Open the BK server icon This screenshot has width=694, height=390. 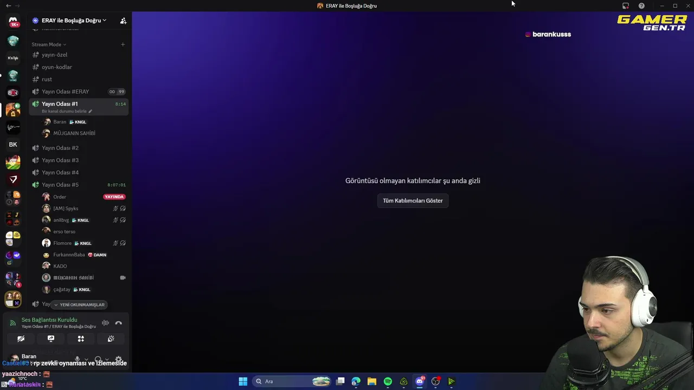pyautogui.click(x=13, y=145)
